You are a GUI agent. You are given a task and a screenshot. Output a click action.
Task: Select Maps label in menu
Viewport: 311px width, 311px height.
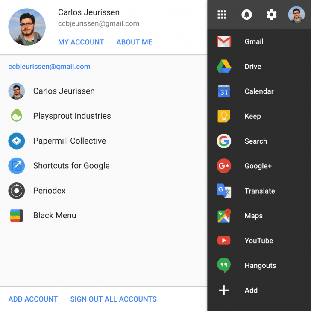[253, 216]
